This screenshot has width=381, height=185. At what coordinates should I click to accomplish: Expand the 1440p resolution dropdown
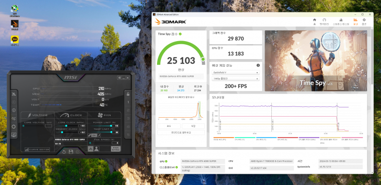click(236, 79)
